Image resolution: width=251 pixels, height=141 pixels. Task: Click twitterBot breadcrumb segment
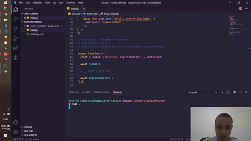click(x=92, y=14)
